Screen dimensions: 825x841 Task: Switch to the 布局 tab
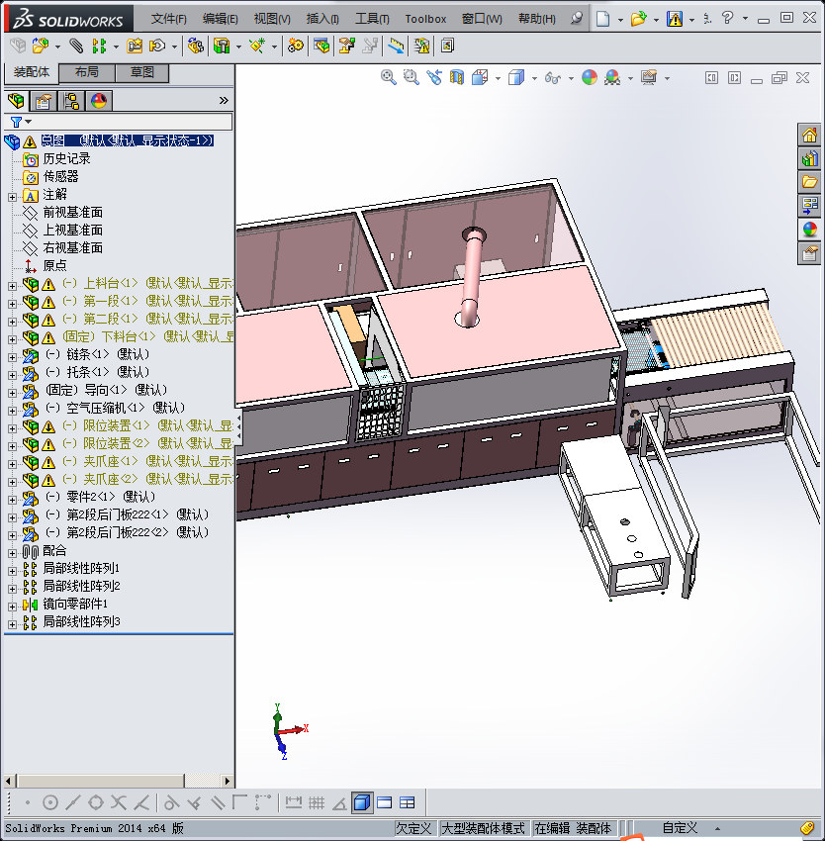(86, 72)
